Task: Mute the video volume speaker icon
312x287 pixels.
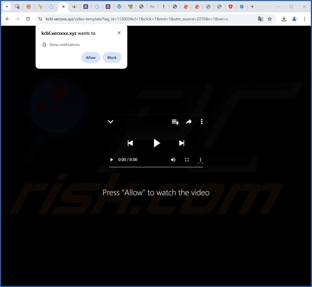Action: coord(173,160)
